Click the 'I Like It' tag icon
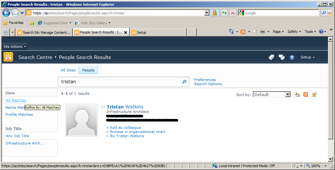The image size is (335, 170). coord(271,57)
